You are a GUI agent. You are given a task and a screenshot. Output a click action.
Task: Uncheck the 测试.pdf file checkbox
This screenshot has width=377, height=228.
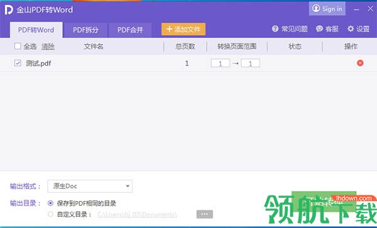coord(18,63)
